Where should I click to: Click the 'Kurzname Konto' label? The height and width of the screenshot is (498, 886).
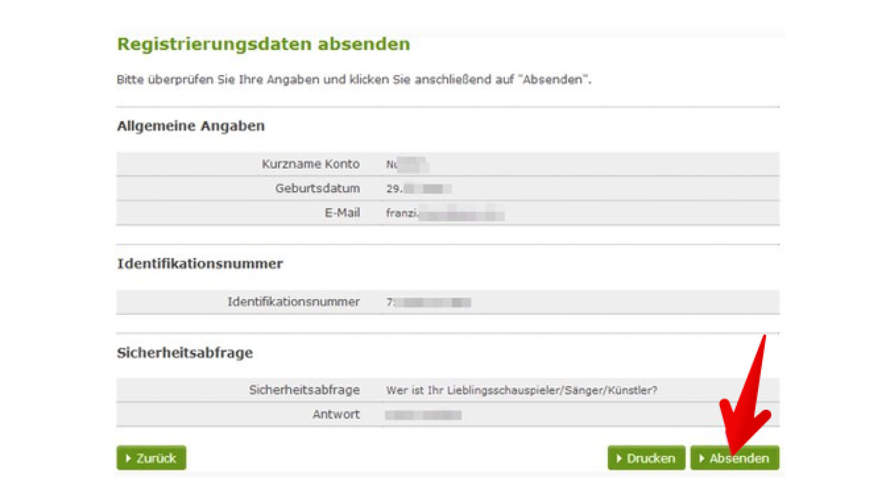pos(311,164)
